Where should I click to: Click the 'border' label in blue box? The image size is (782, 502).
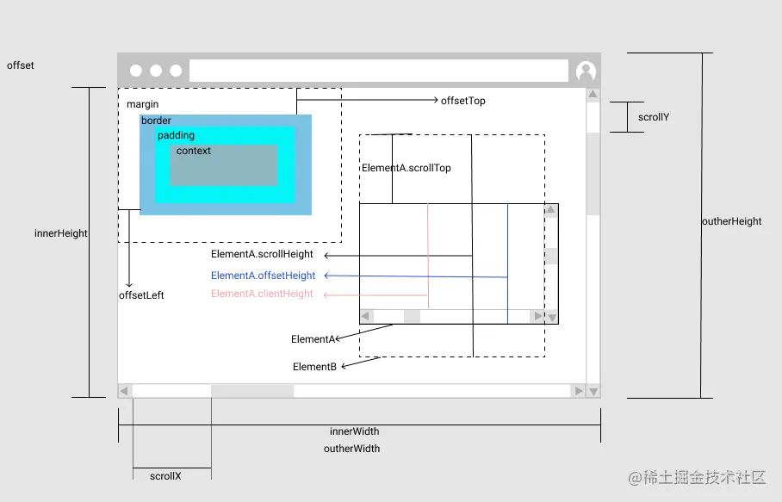pos(156,121)
